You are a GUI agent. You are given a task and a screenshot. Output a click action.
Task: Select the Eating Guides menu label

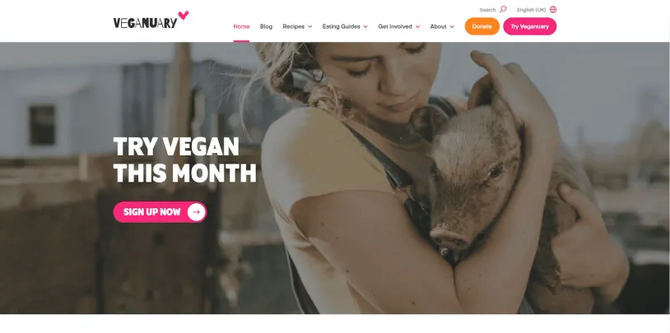341,26
